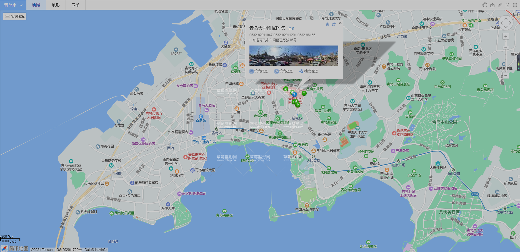The width and height of the screenshot is (520, 252).
Task: Click the 太平角公园 metro station marker
Action: [x=505, y=208]
